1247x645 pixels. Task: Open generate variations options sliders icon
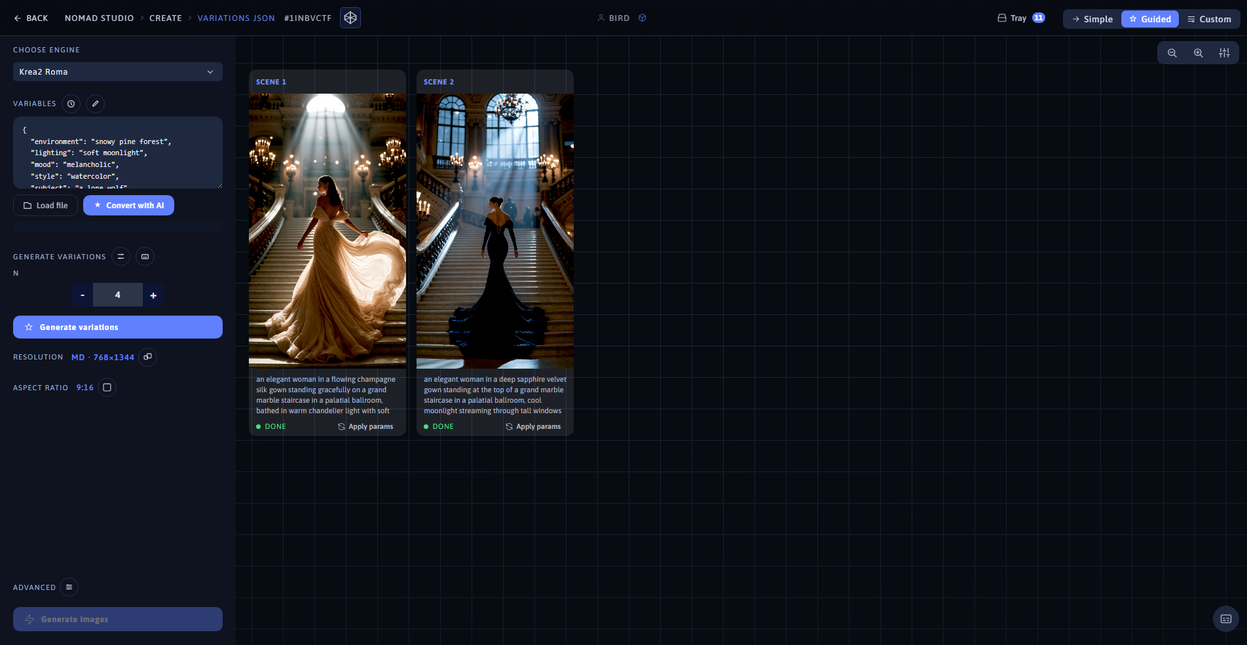click(121, 257)
